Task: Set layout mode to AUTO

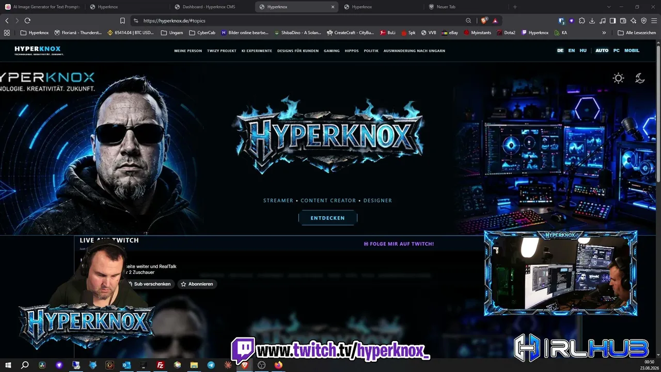Action: 602,51
